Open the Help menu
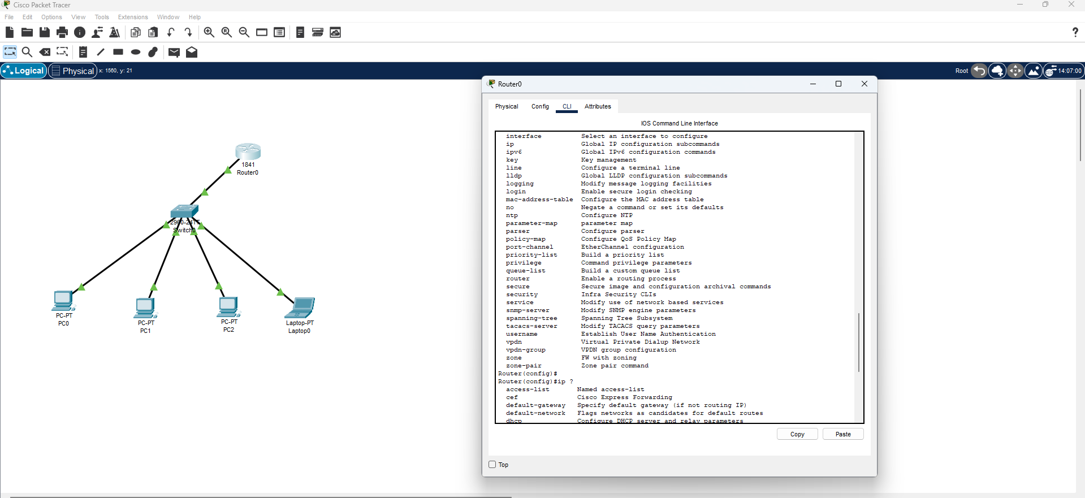 coord(194,17)
